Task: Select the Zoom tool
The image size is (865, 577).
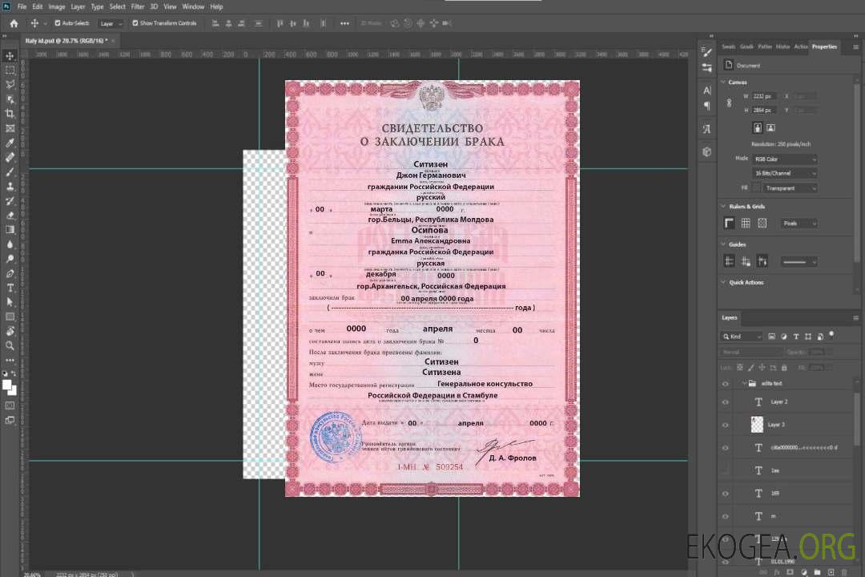Action: (10, 345)
